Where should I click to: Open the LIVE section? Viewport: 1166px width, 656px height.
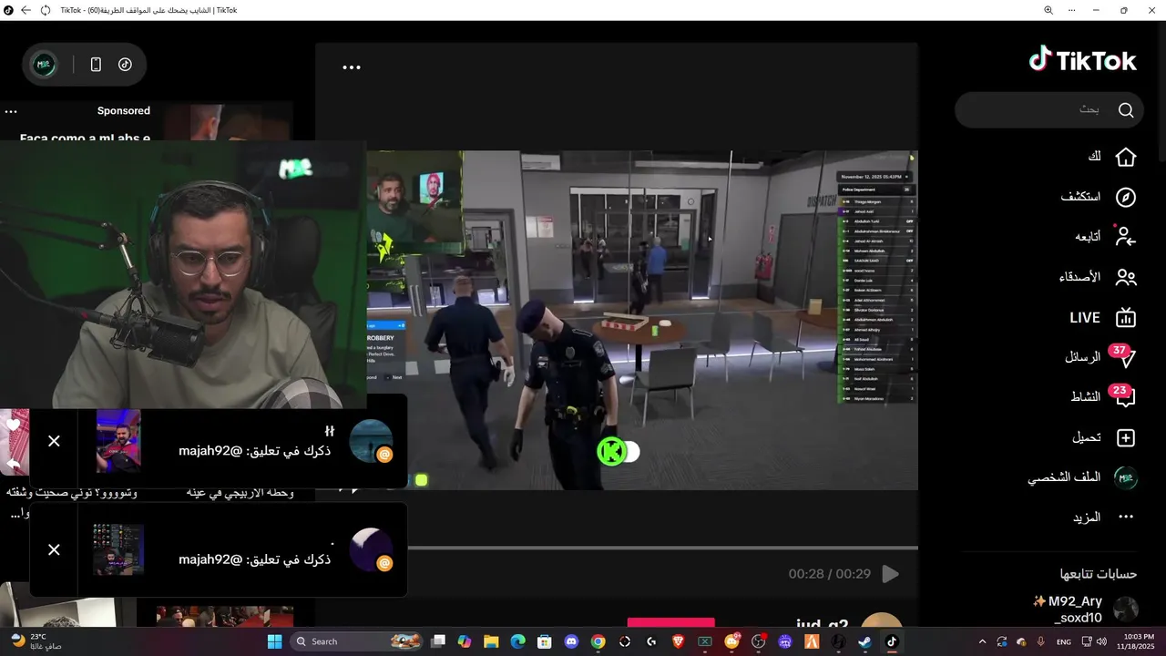click(1102, 317)
